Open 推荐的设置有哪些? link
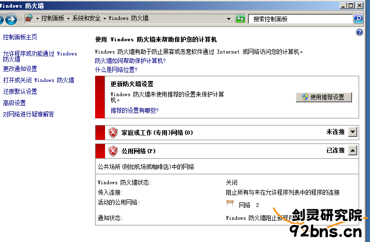 (134, 110)
